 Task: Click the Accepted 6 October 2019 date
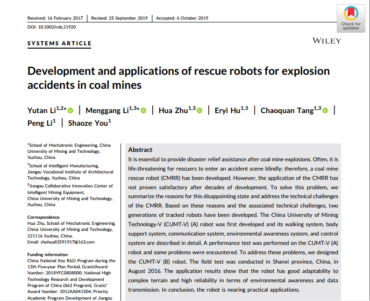click(183, 18)
